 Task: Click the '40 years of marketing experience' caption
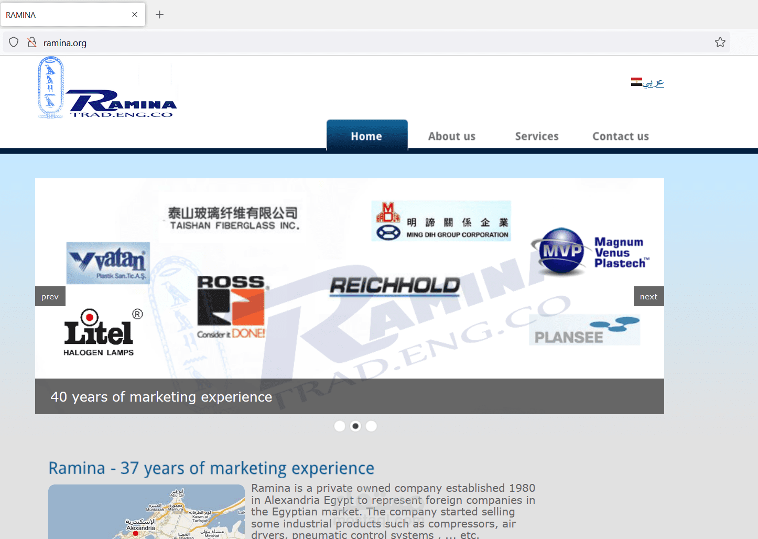161,397
